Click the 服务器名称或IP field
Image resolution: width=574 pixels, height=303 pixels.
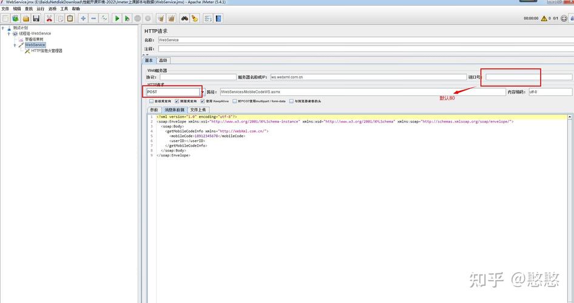point(369,77)
